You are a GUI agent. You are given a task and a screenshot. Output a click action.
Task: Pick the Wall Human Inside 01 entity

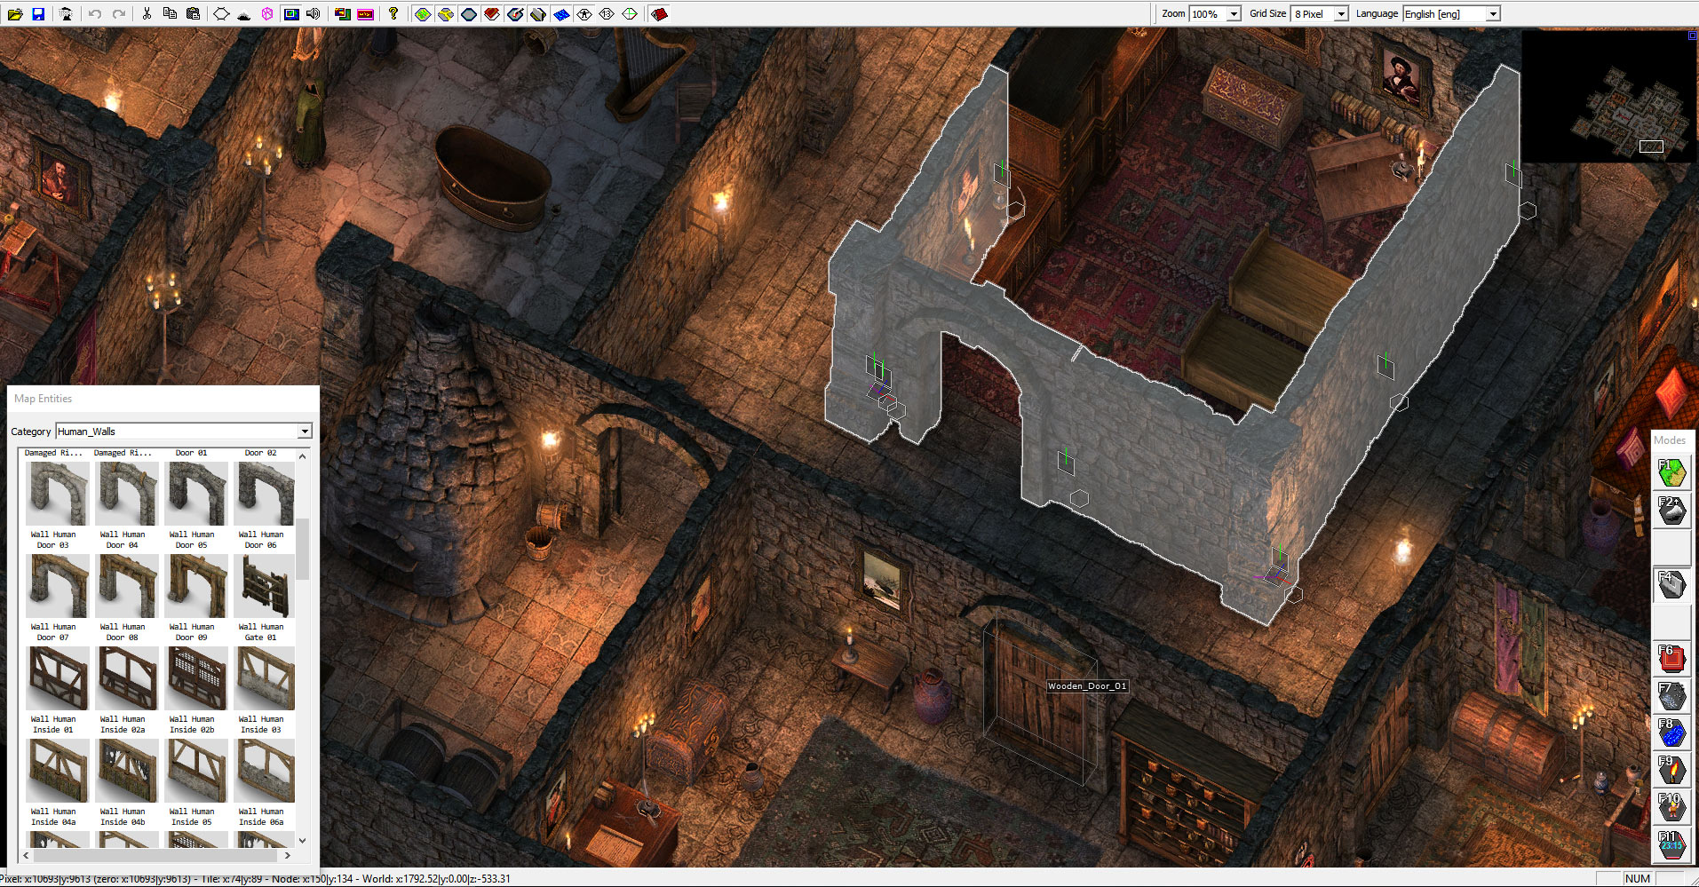pyautogui.click(x=57, y=679)
